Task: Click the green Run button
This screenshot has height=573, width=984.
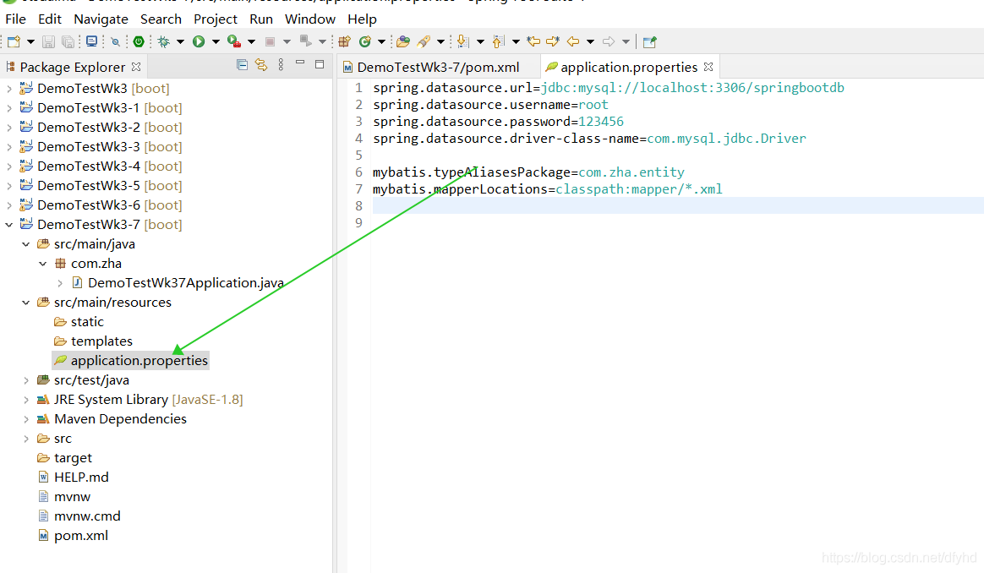Action: click(x=199, y=42)
